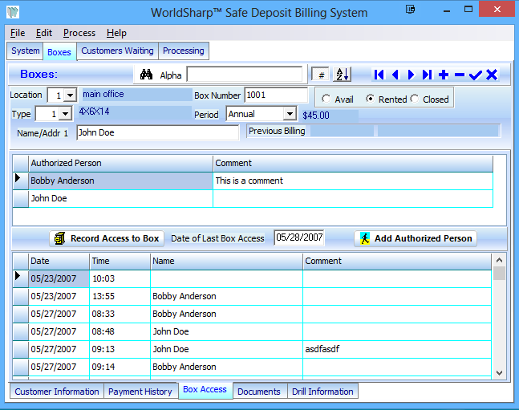This screenshot has height=410, width=519.
Task: Open the Process menu
Action: click(x=79, y=33)
